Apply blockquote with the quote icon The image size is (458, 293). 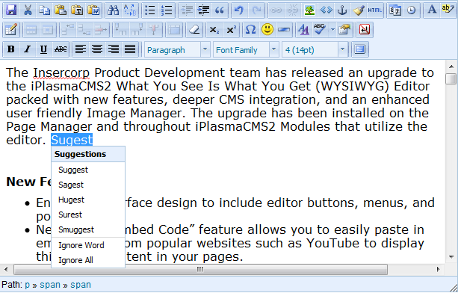(x=220, y=10)
